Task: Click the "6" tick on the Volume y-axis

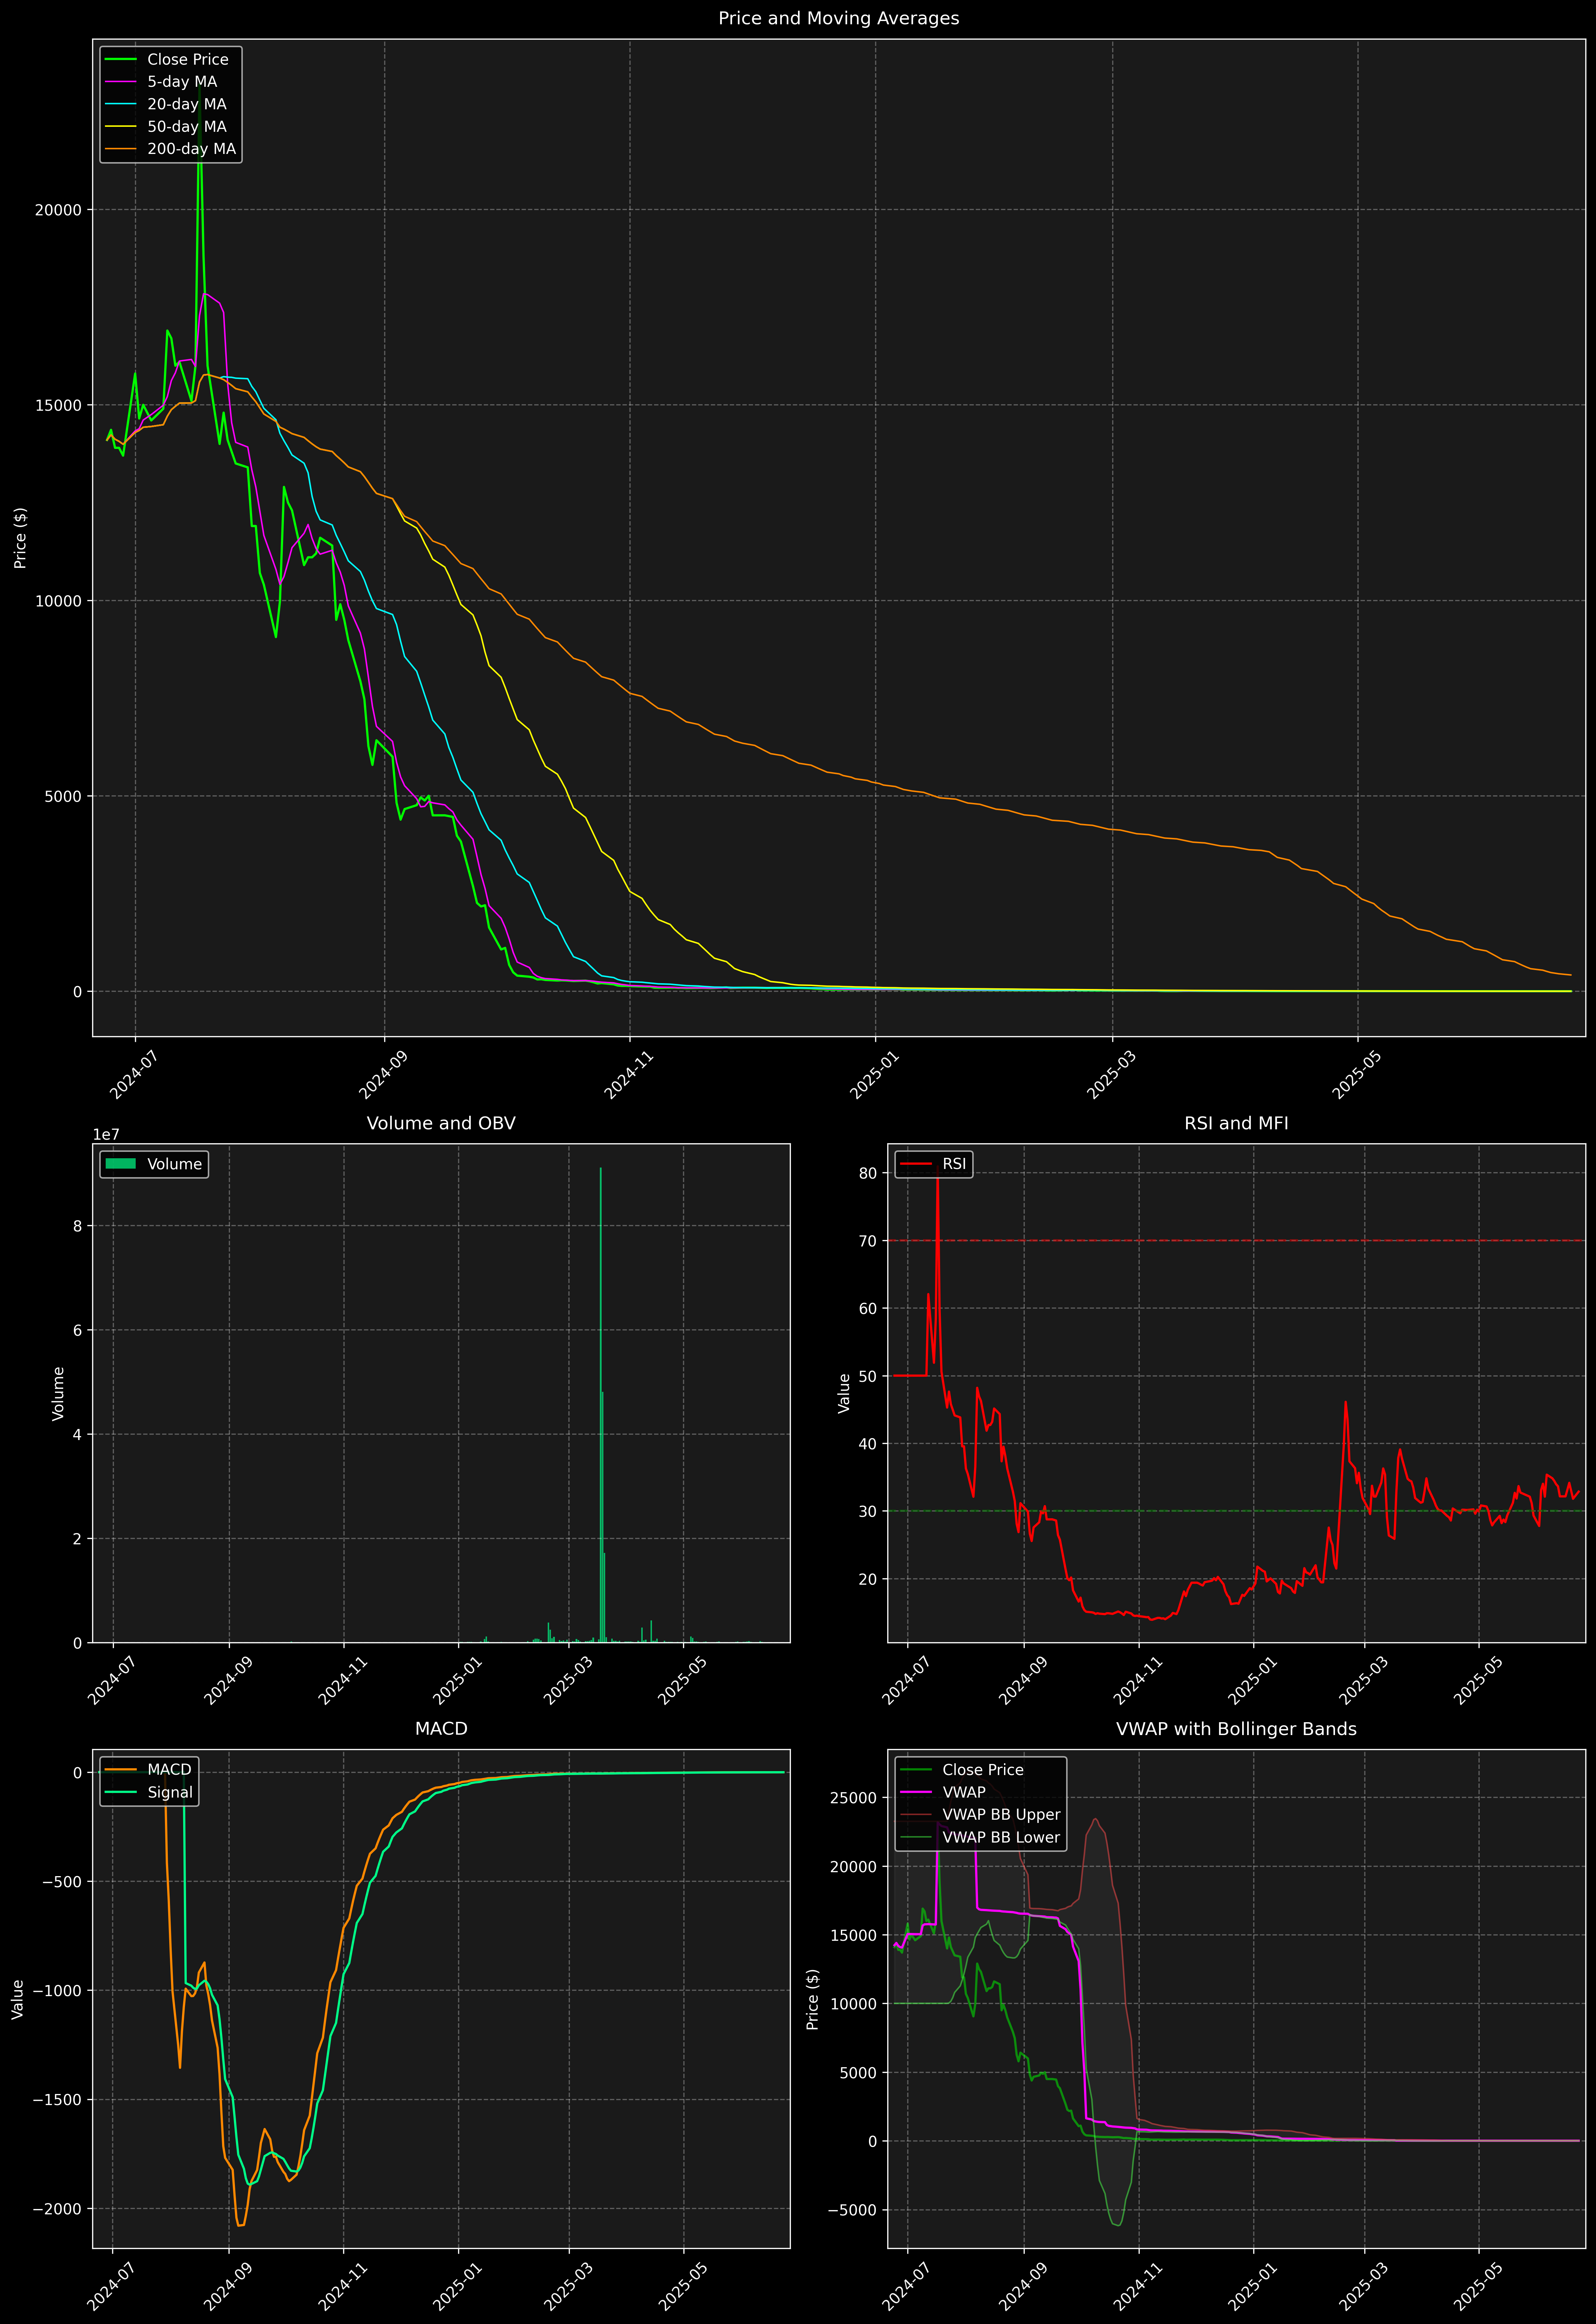Action: tap(77, 1330)
